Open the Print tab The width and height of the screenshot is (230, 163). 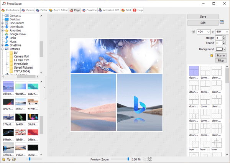(126, 10)
